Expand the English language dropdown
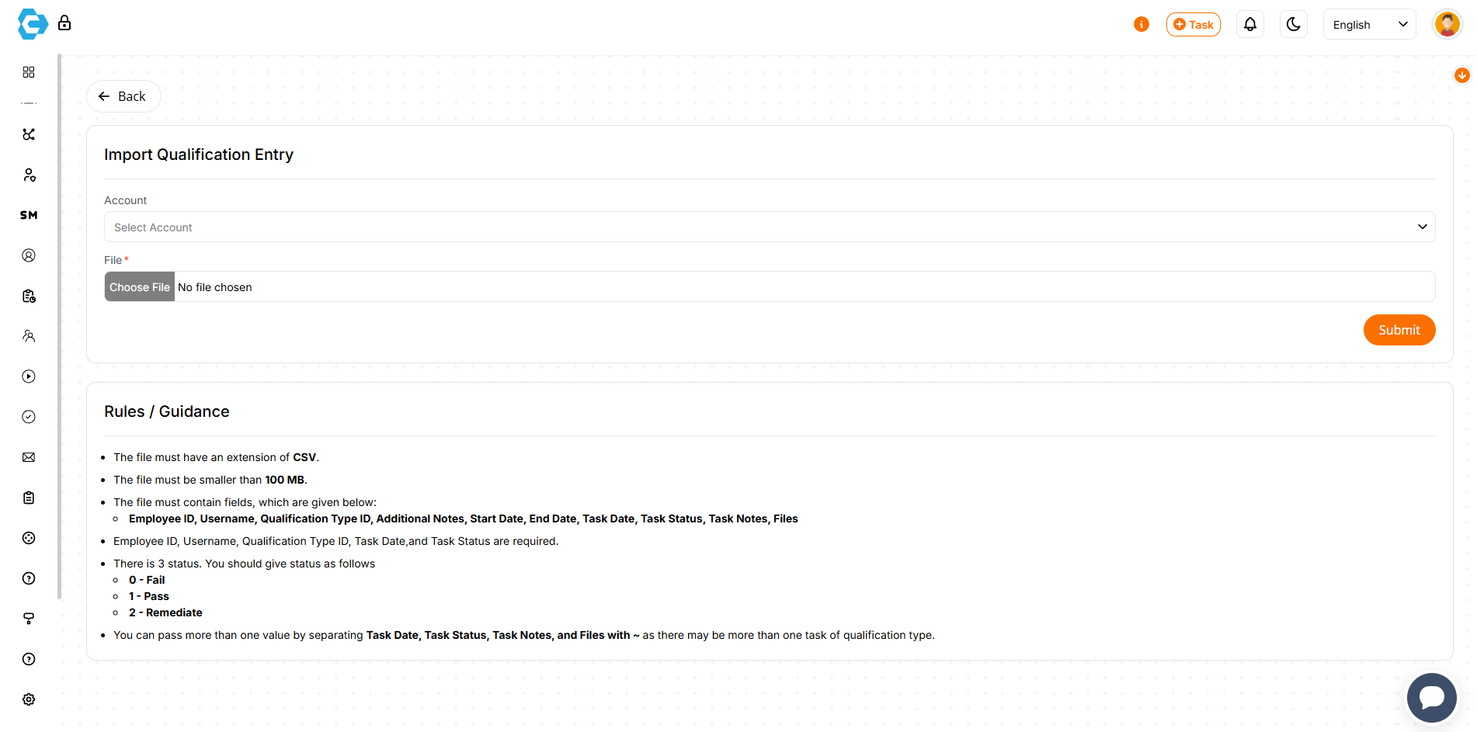 1369,25
